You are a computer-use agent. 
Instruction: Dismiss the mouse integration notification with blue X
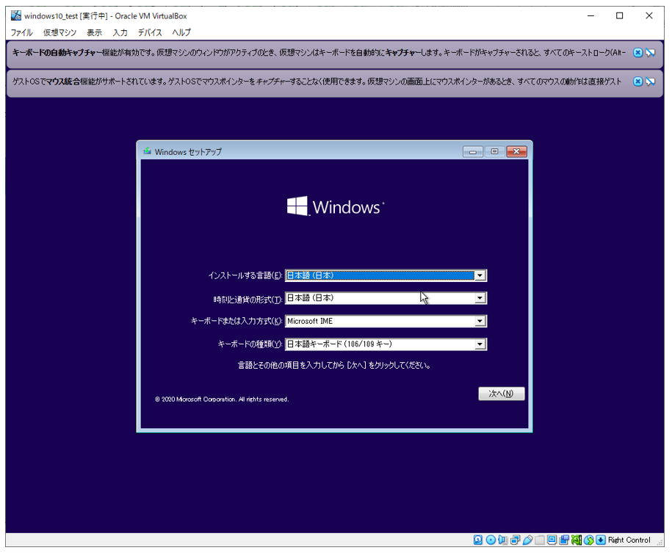[x=637, y=82]
